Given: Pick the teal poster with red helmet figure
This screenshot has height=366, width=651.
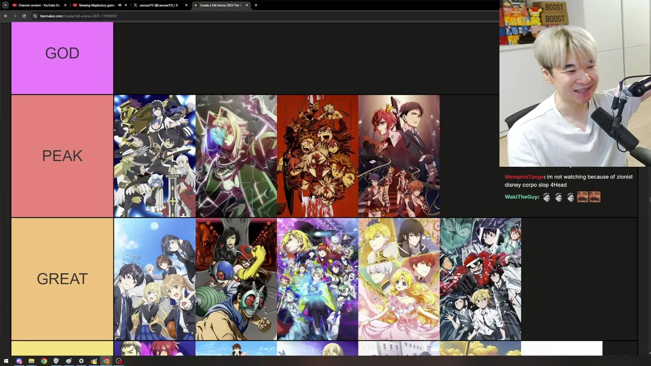Looking at the screenshot, I should coord(480,279).
